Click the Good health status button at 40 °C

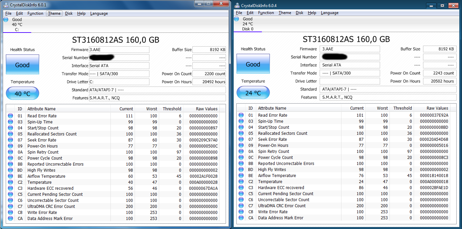[22, 65]
